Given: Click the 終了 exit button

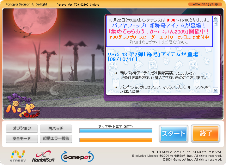Looking at the screenshot, I should [205, 134].
